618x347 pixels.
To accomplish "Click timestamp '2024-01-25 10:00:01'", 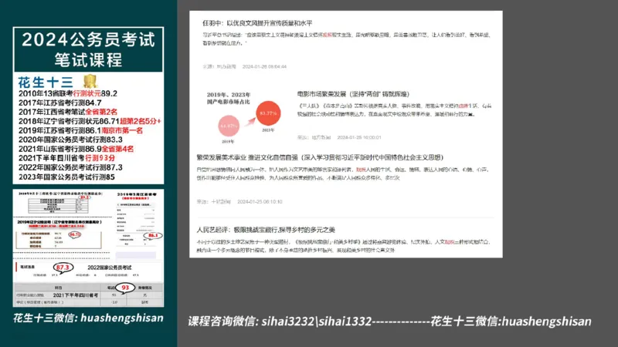I will click(x=359, y=137).
